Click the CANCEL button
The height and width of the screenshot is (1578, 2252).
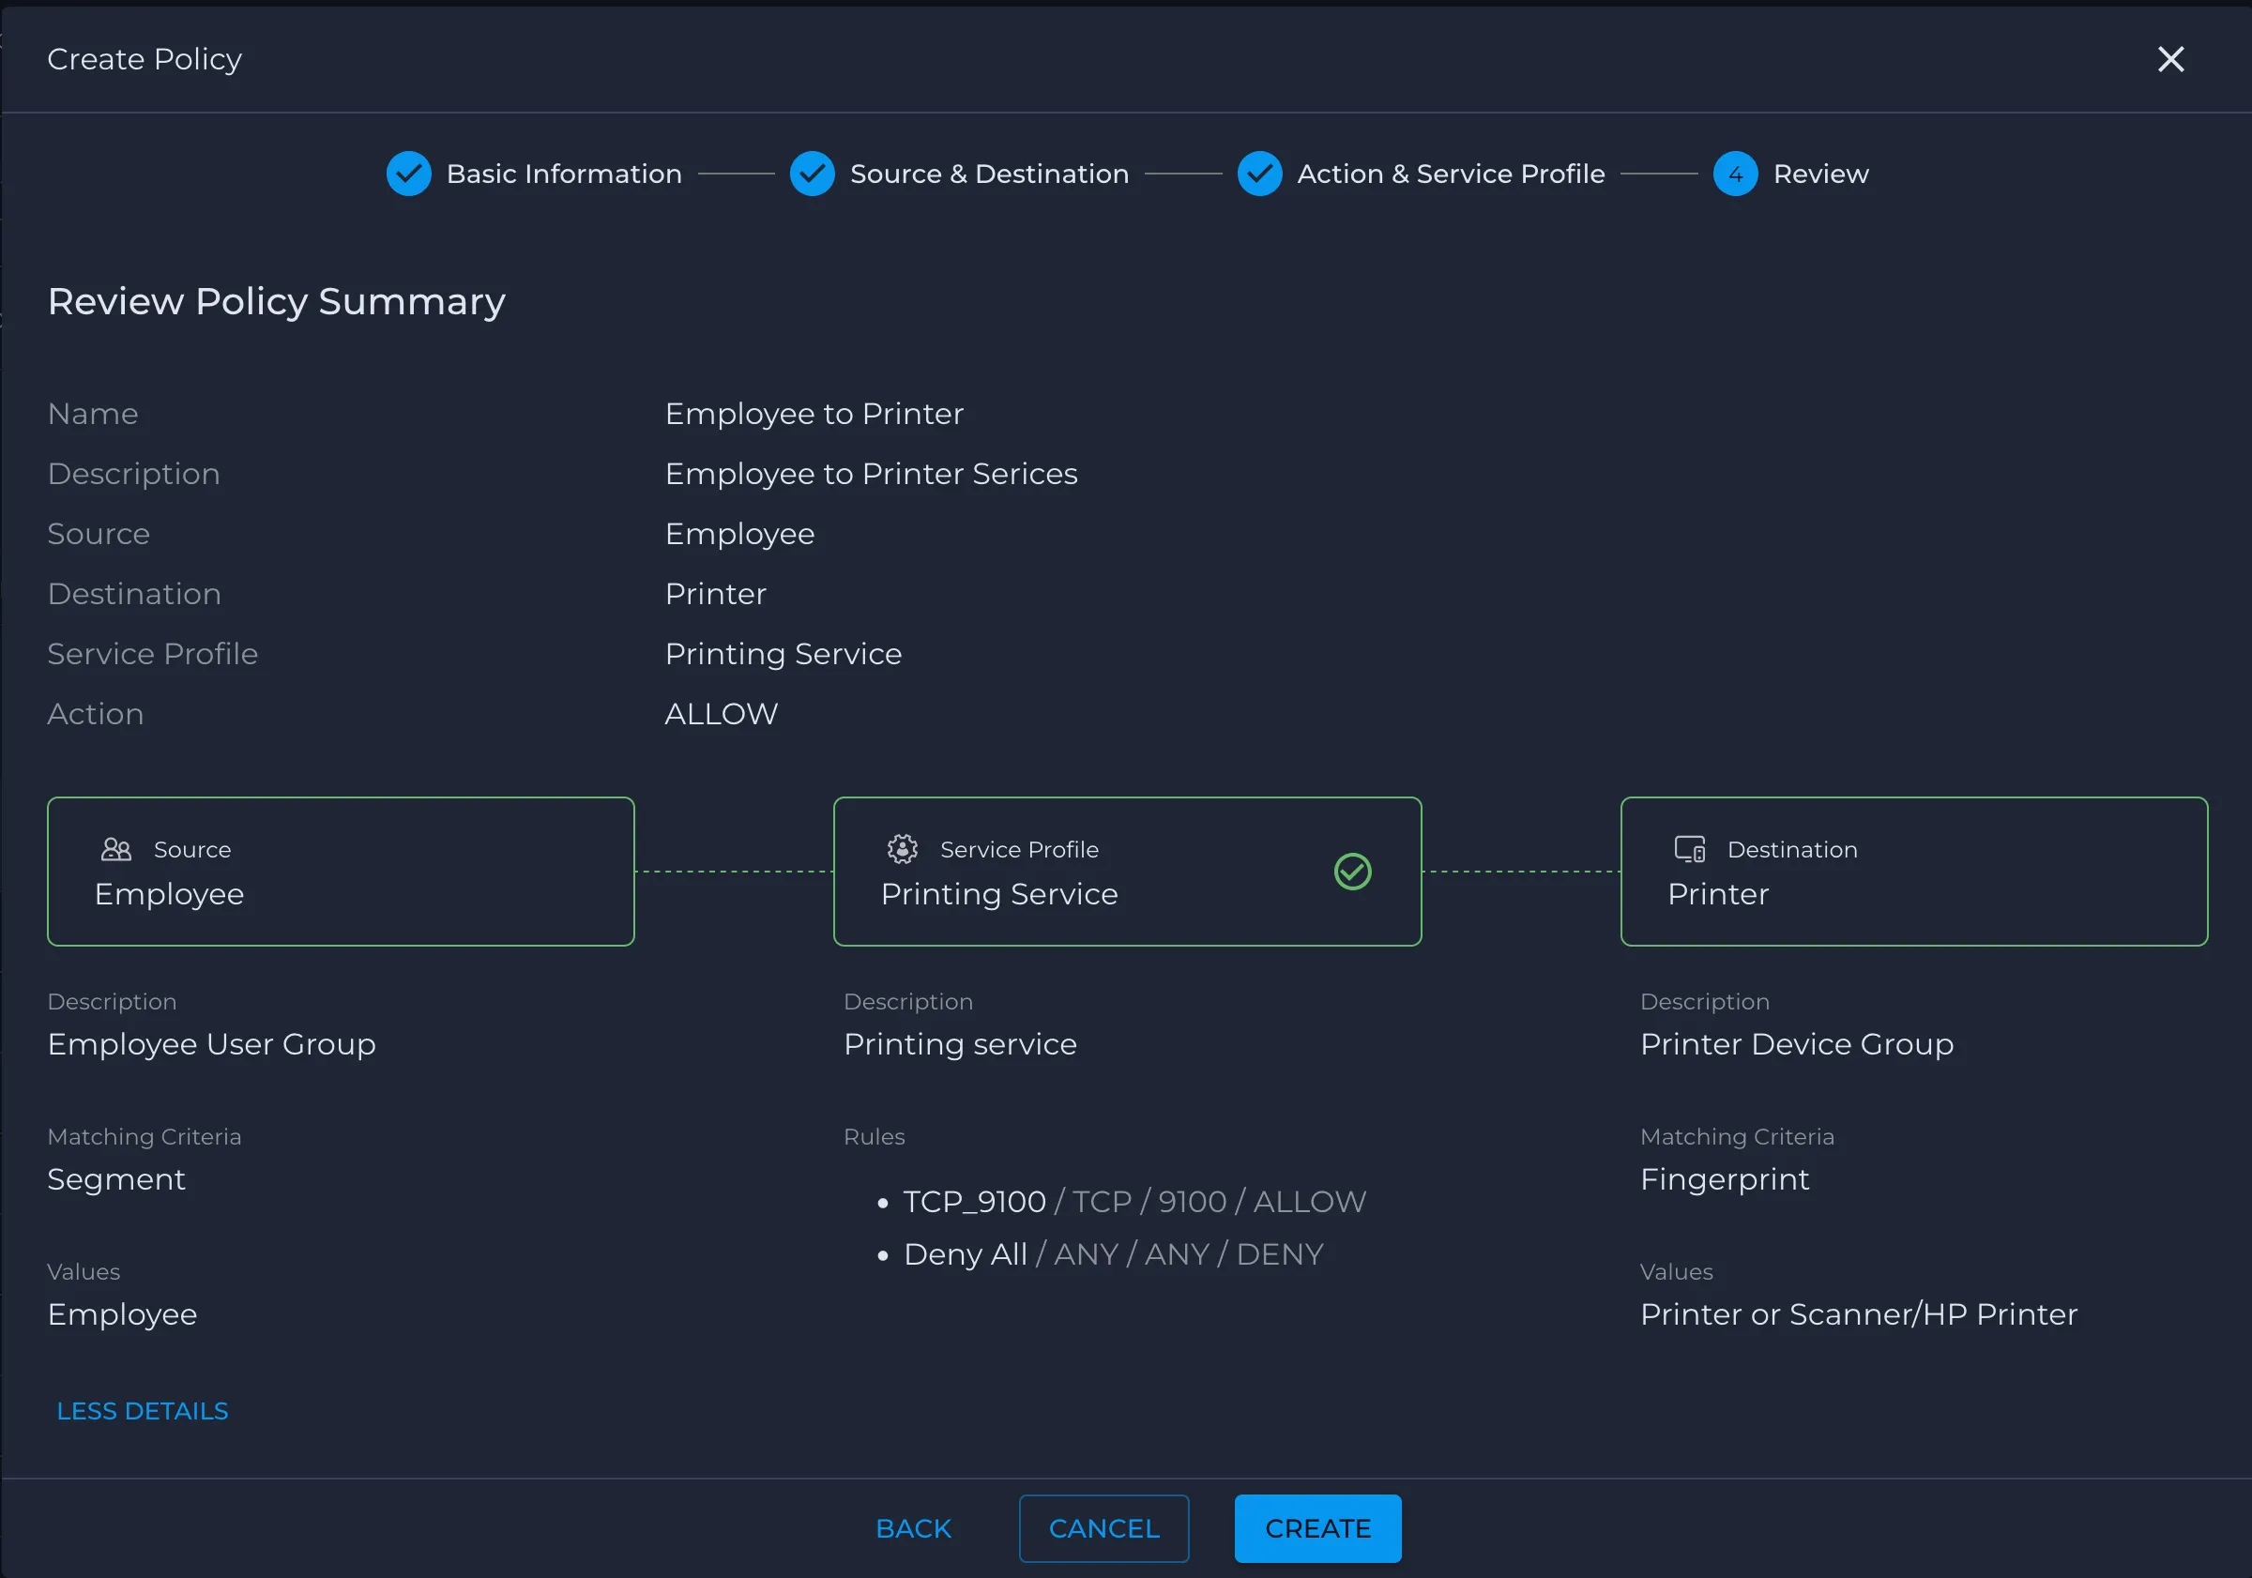(x=1103, y=1528)
